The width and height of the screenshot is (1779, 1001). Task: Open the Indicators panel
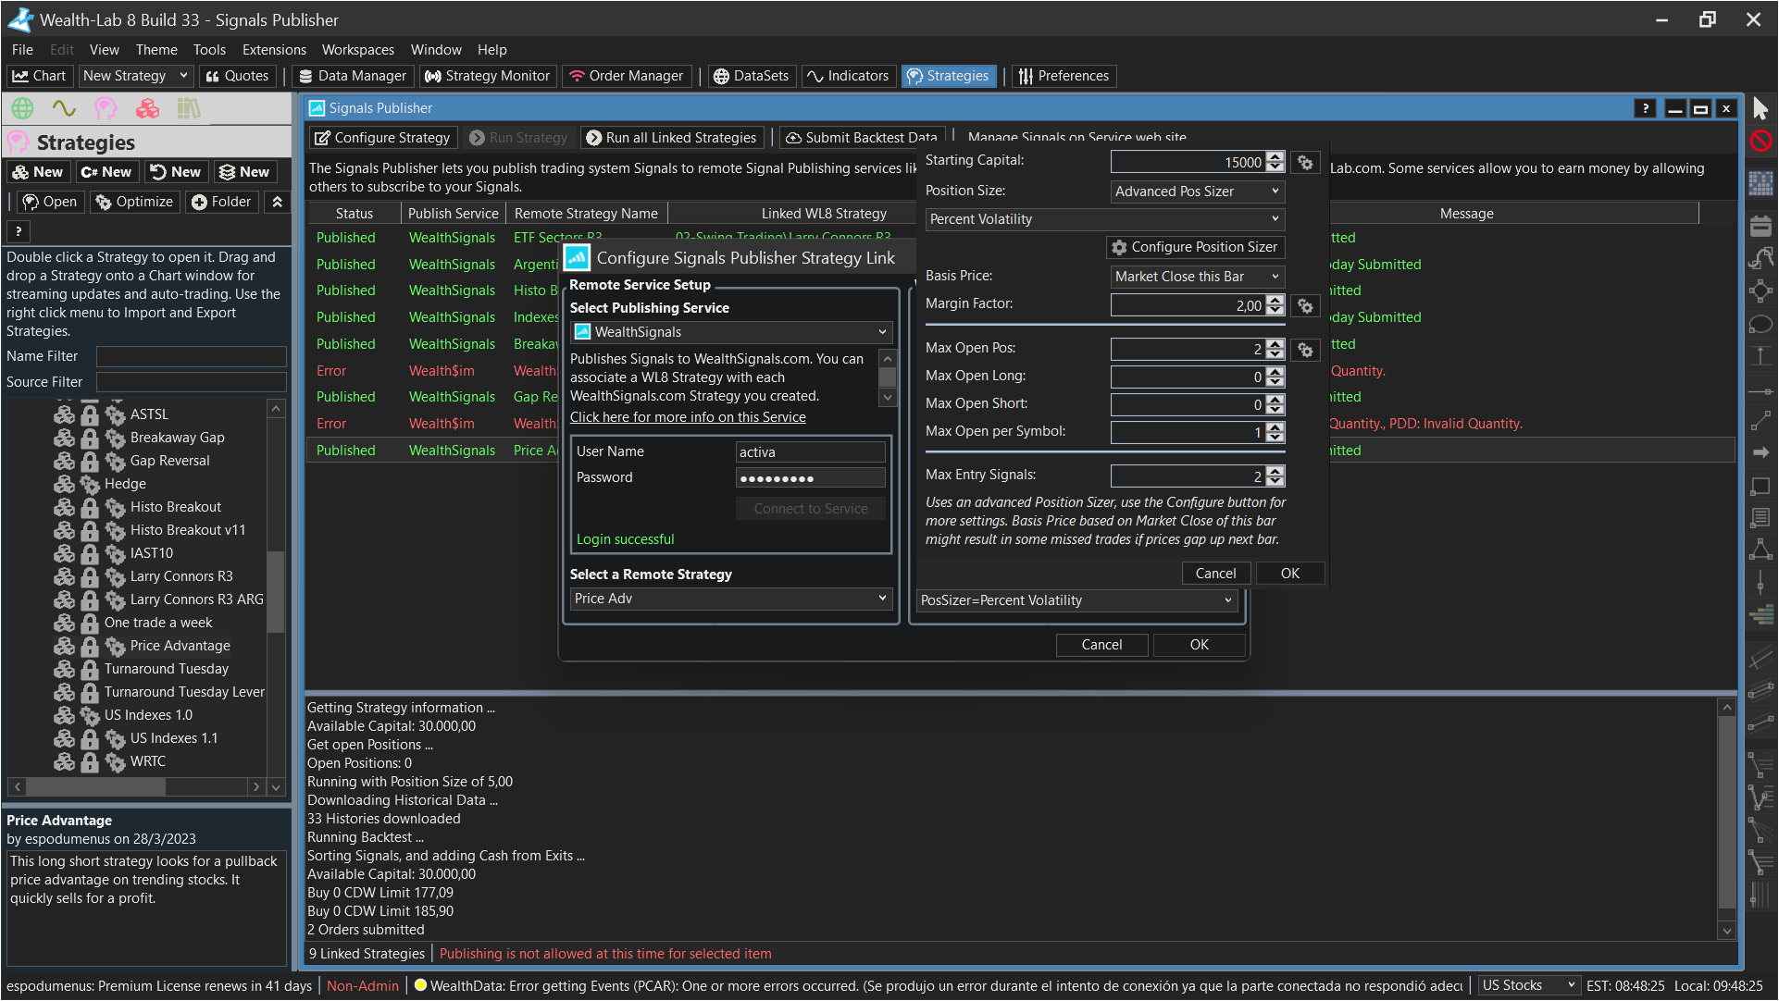click(x=848, y=76)
